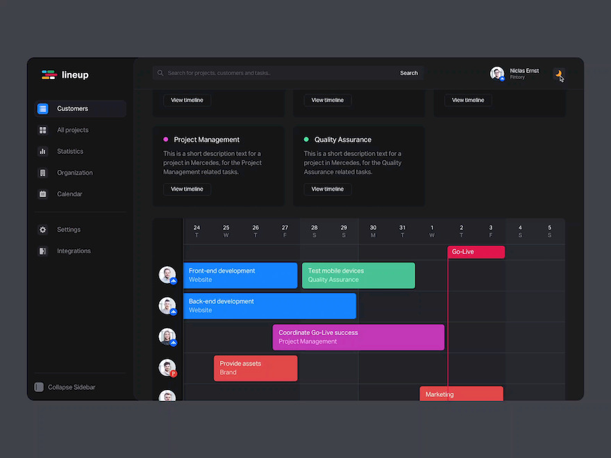Image resolution: width=611 pixels, height=458 pixels.
Task: Click the lineup logo icon
Action: click(x=49, y=74)
